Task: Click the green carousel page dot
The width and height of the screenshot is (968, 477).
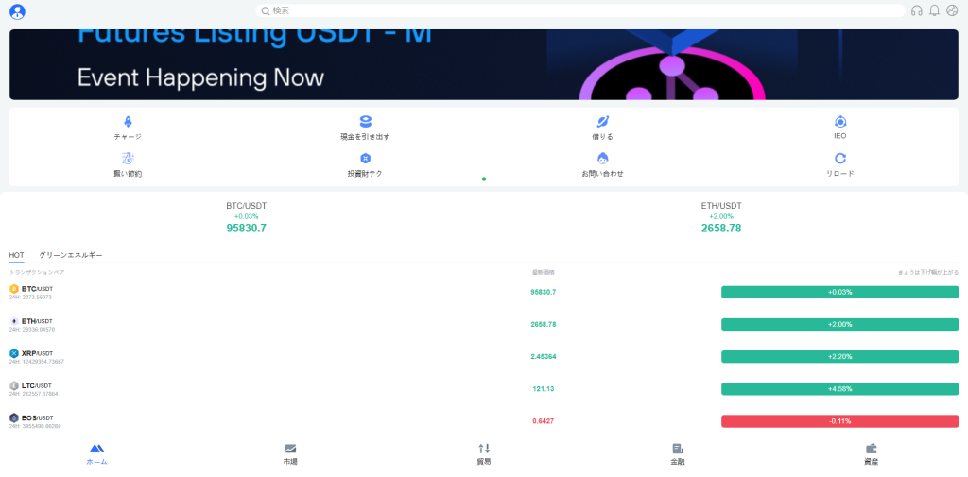Action: [x=484, y=179]
